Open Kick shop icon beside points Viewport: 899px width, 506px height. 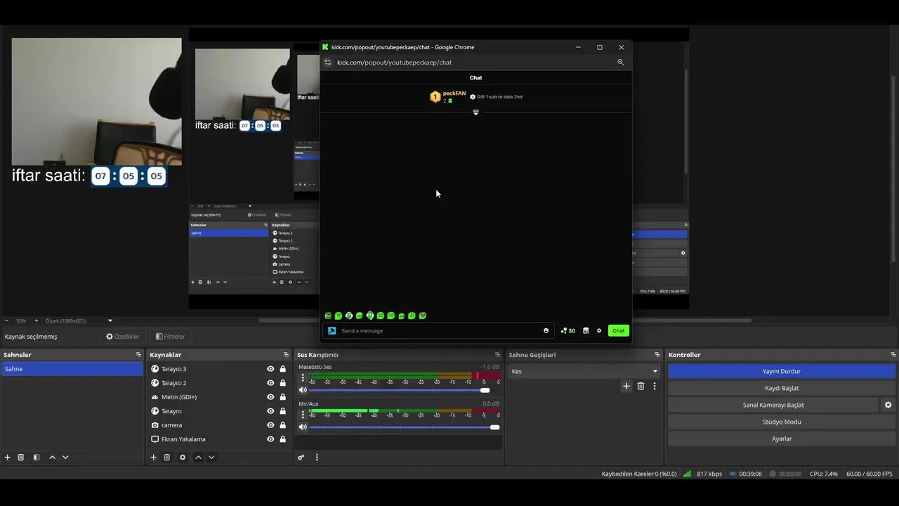586,330
